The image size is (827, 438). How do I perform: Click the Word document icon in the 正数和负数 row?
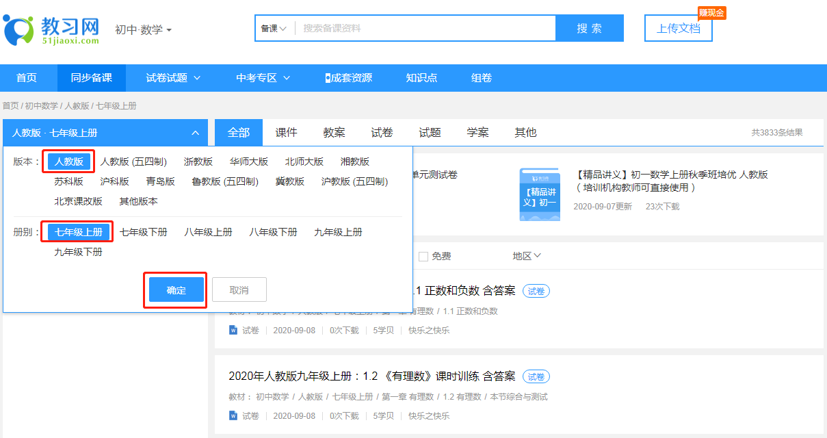[x=233, y=330]
